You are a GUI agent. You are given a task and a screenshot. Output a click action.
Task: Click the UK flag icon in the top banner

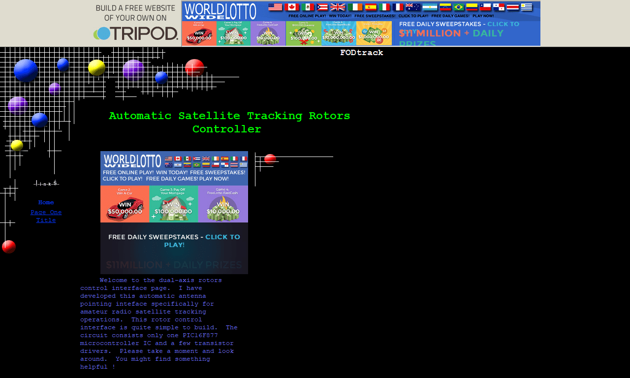click(x=338, y=7)
